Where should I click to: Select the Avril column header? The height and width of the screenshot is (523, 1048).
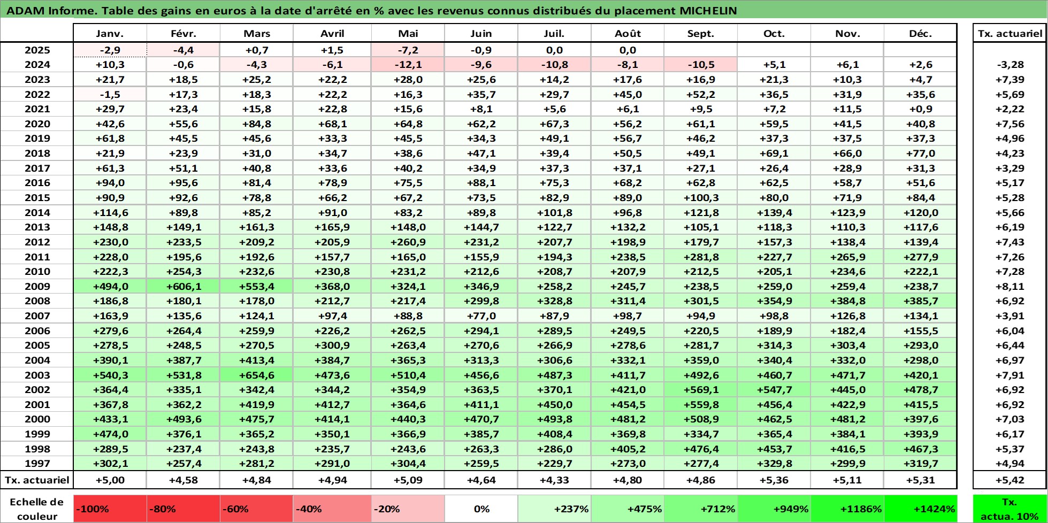332,33
